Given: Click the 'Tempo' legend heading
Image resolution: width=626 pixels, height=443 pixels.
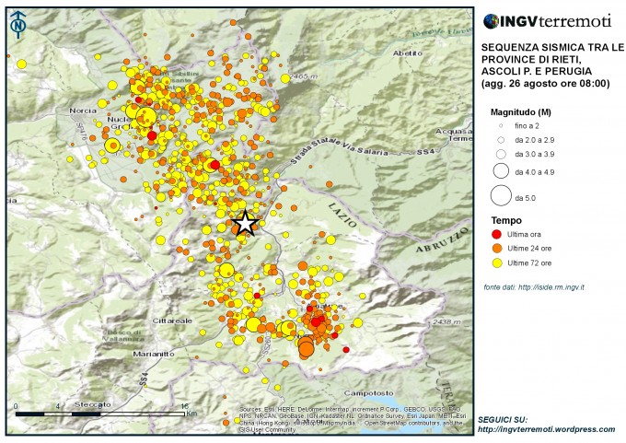Looking at the screenshot, I should 506,221.
